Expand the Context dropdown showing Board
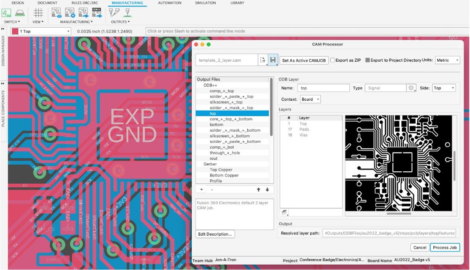The height and width of the screenshot is (270, 470). 310,99
